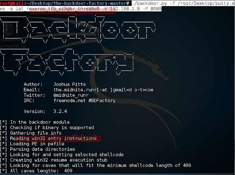Click the root@kali prompt text
235x175 pixels.
click(x=12, y=3)
